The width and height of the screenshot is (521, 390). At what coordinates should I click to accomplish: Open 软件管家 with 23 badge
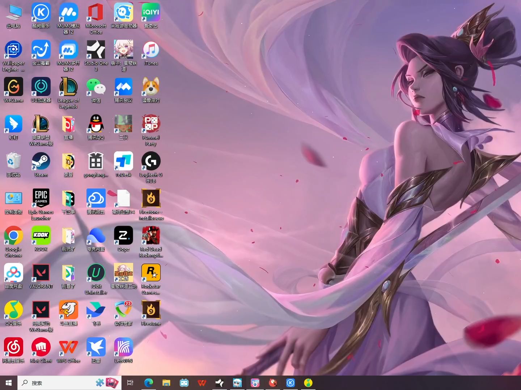pos(123,313)
